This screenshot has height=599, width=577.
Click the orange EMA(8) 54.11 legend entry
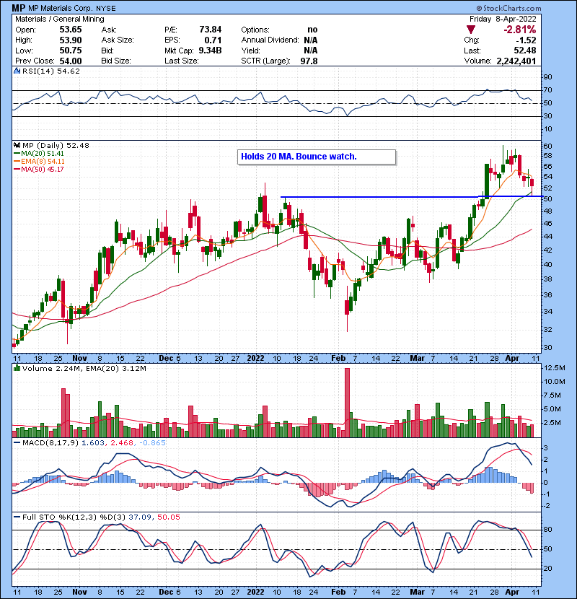click(40, 162)
